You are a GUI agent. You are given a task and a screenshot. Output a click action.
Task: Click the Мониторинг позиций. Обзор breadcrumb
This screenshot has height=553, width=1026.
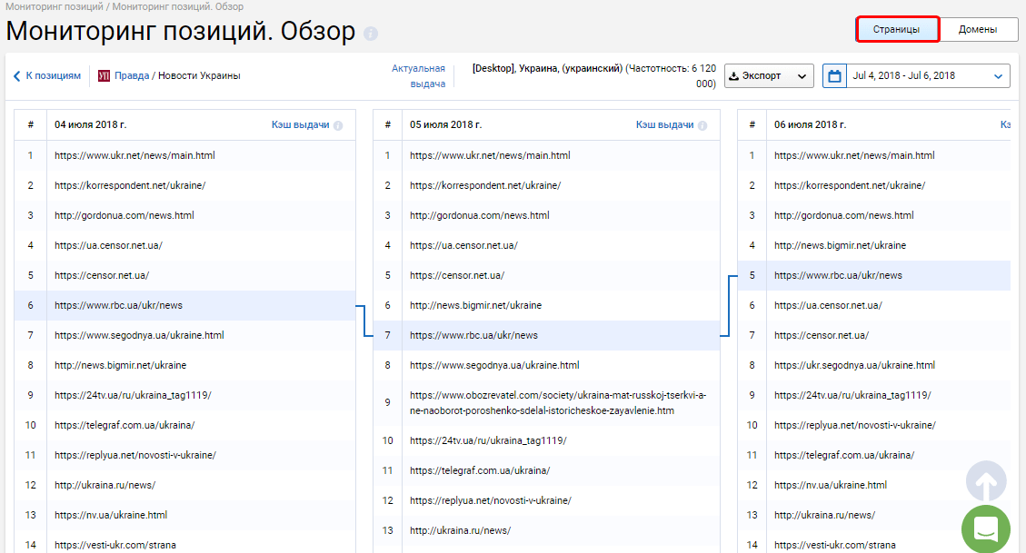(x=178, y=6)
